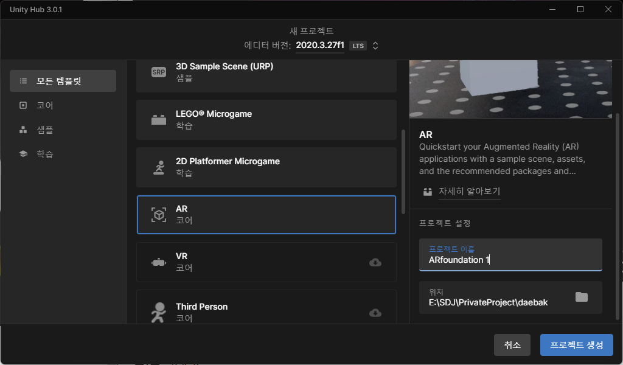Screen dimensions: 623x365
Task: Click the 프로젝트 설정 heading
Action: 445,223
